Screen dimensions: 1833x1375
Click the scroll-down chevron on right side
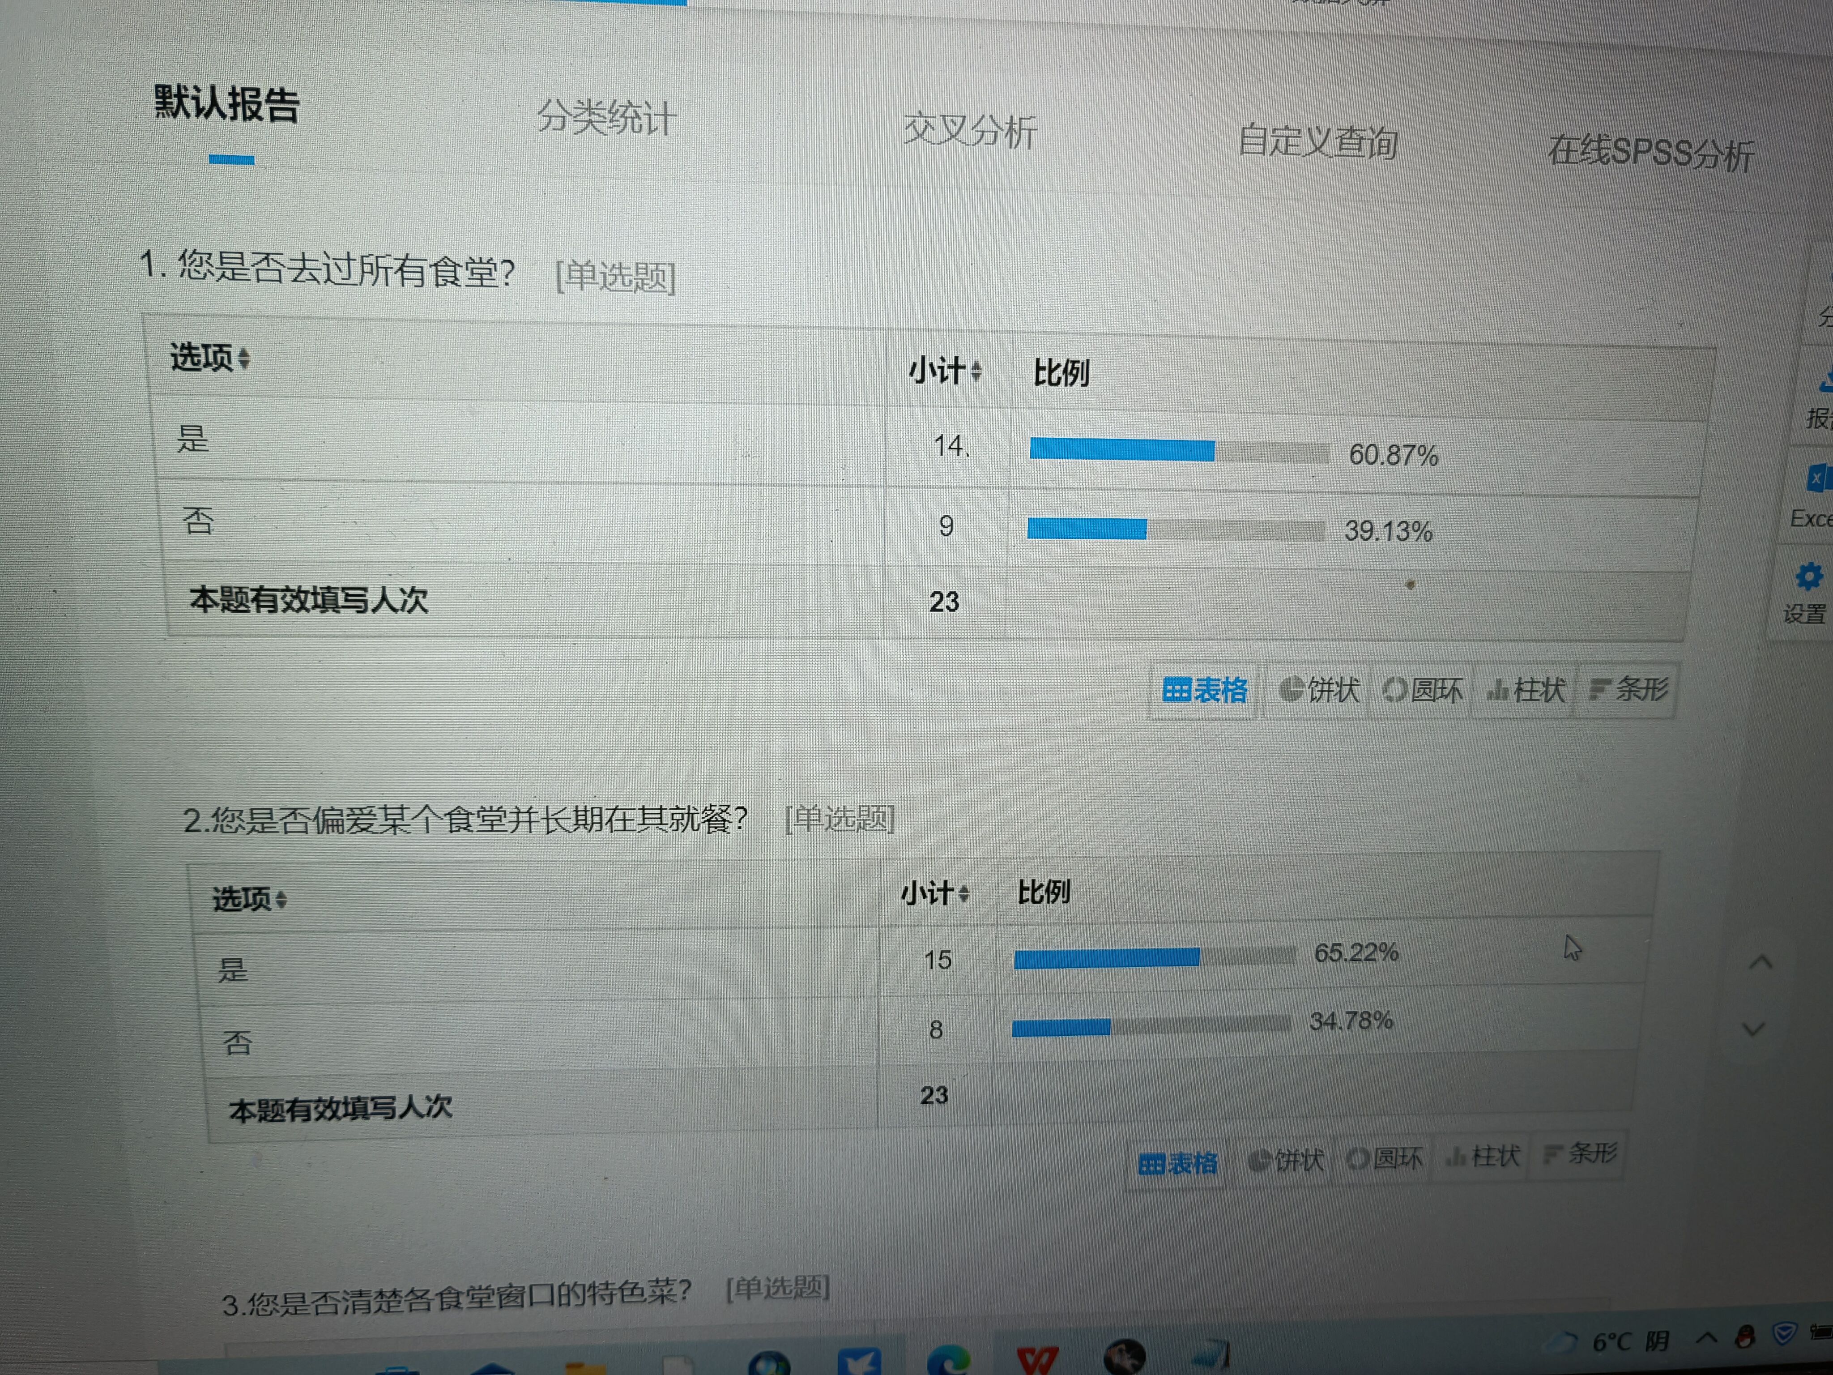(x=1753, y=1029)
